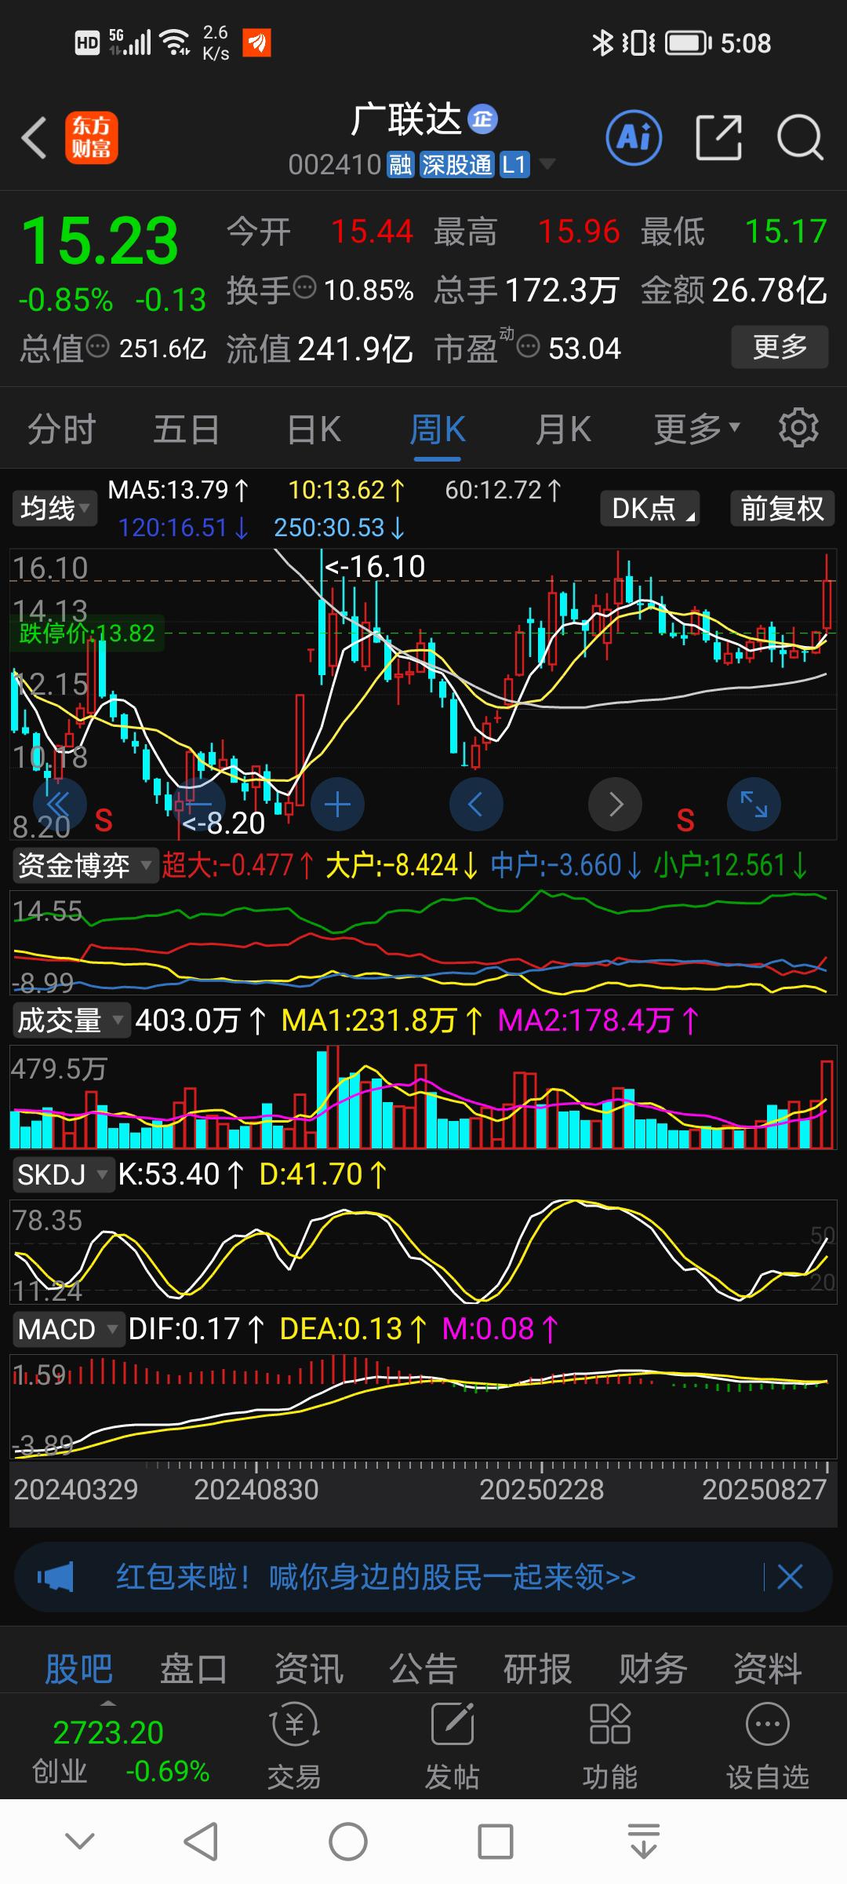Zoom out chart with minus button
The image size is (847, 1884).
tap(198, 805)
